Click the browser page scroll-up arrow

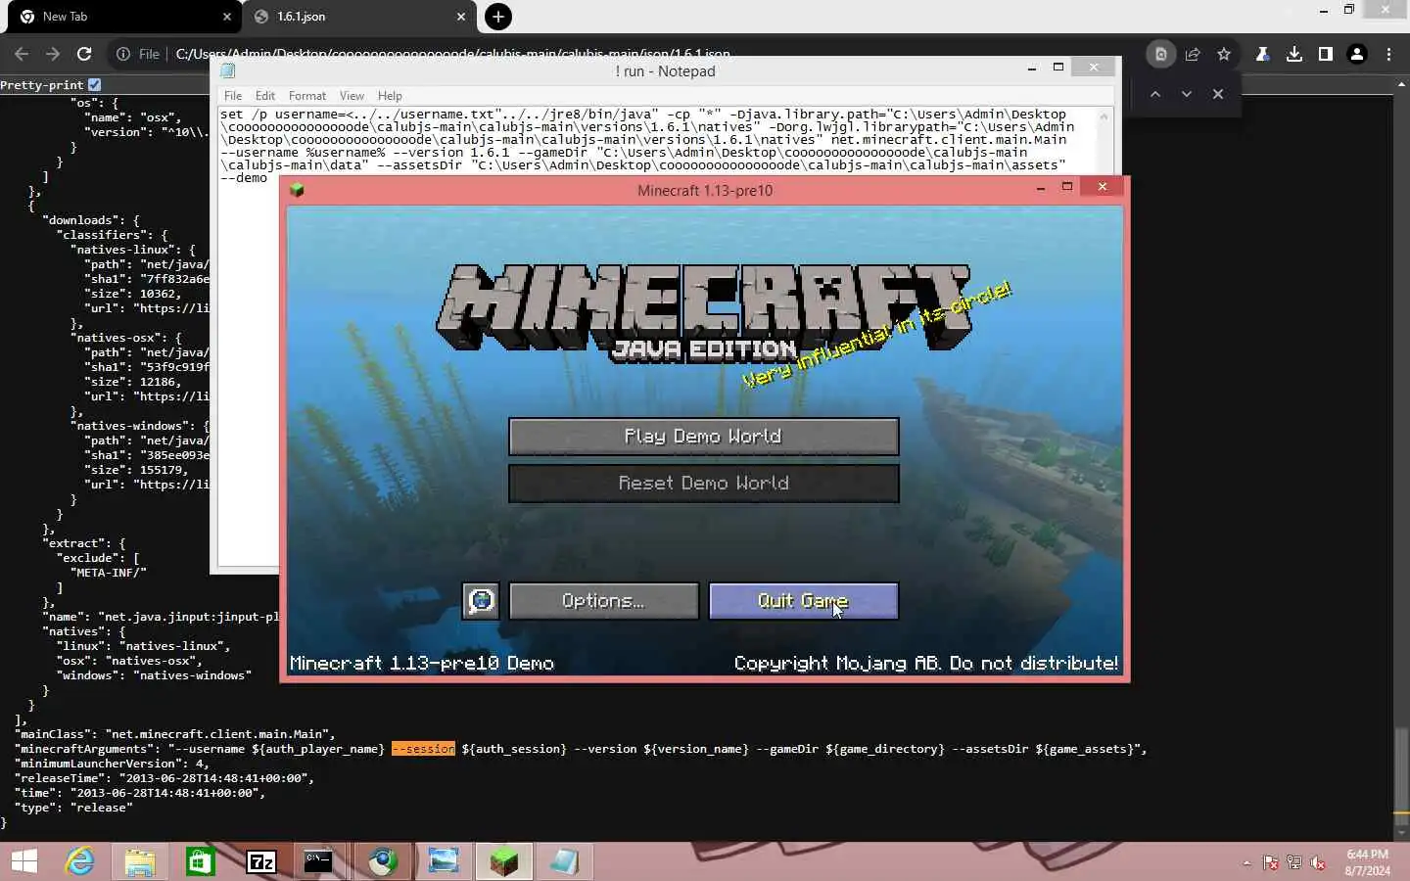tap(1401, 86)
